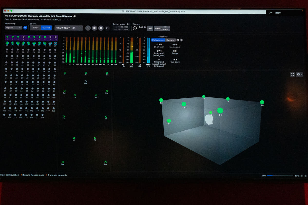Click the Rtf speaker in layout view
Screen dimensions: 308x205
coord(96,95)
